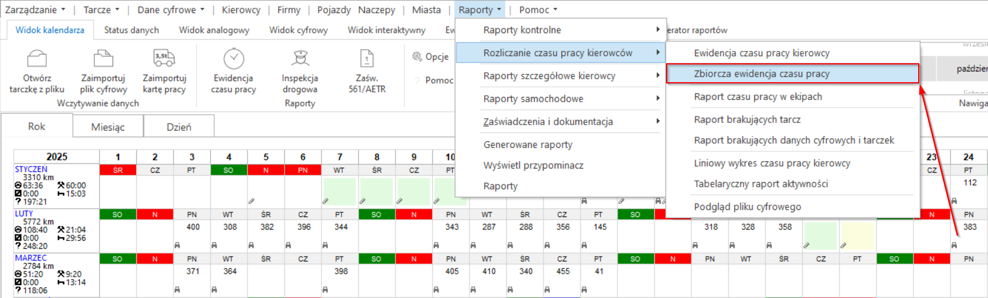
Task: Click the Opcje gear icon
Action: [x=417, y=57]
